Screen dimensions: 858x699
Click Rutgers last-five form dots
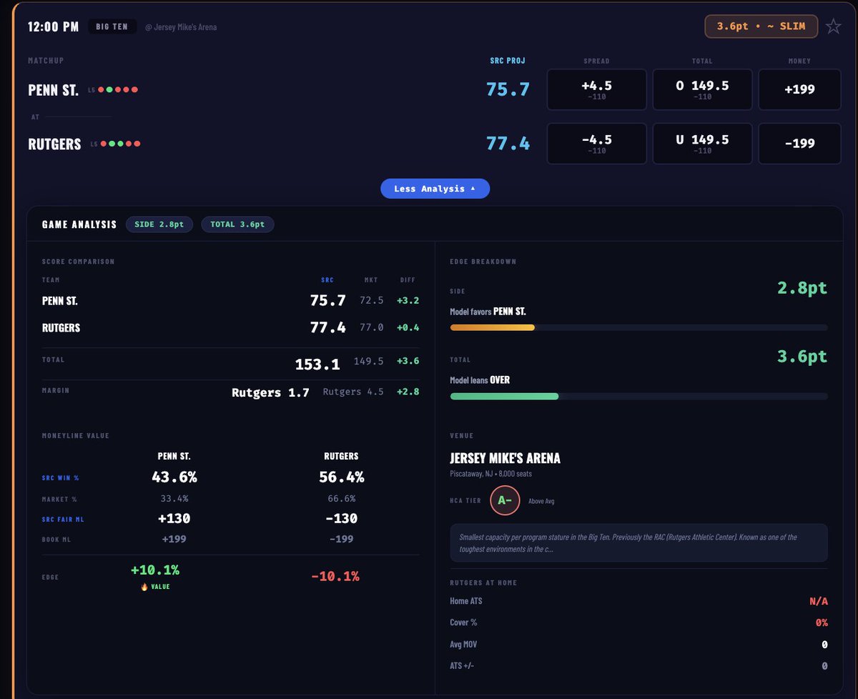coord(120,144)
